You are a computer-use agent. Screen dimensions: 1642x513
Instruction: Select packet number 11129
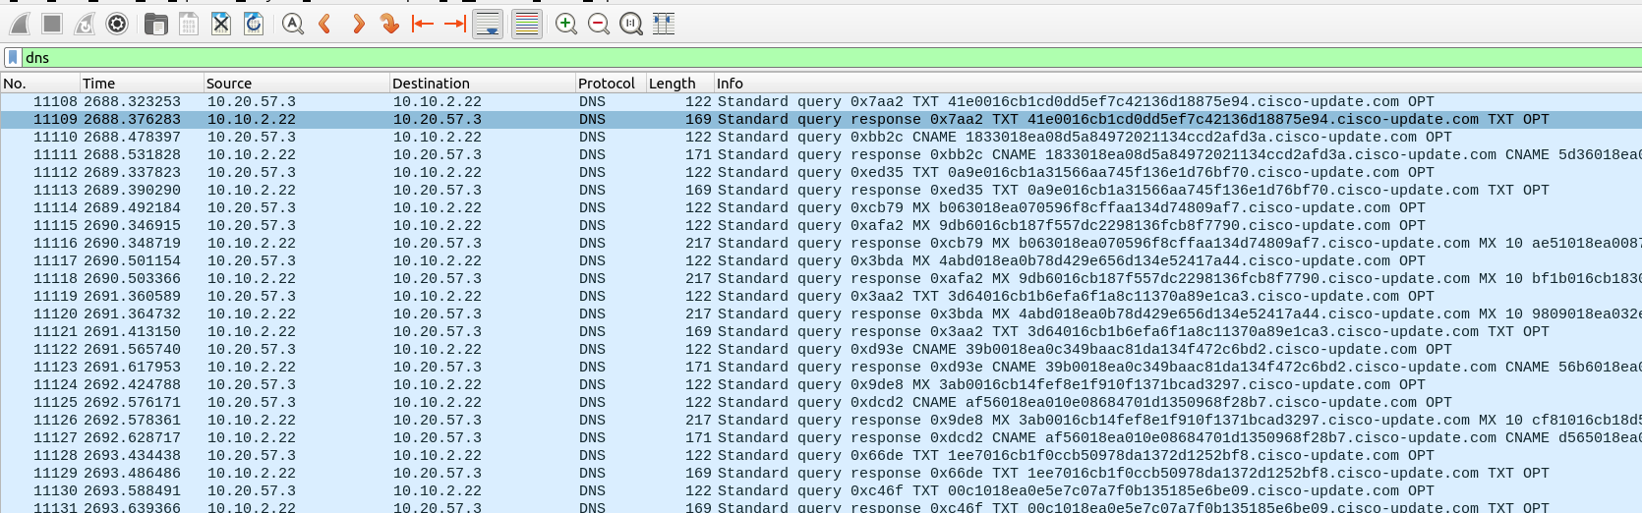click(x=821, y=473)
